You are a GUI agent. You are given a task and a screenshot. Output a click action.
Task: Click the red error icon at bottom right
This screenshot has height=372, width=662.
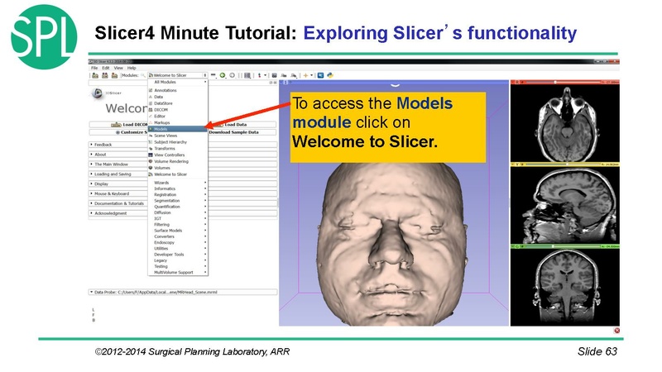tap(616, 331)
